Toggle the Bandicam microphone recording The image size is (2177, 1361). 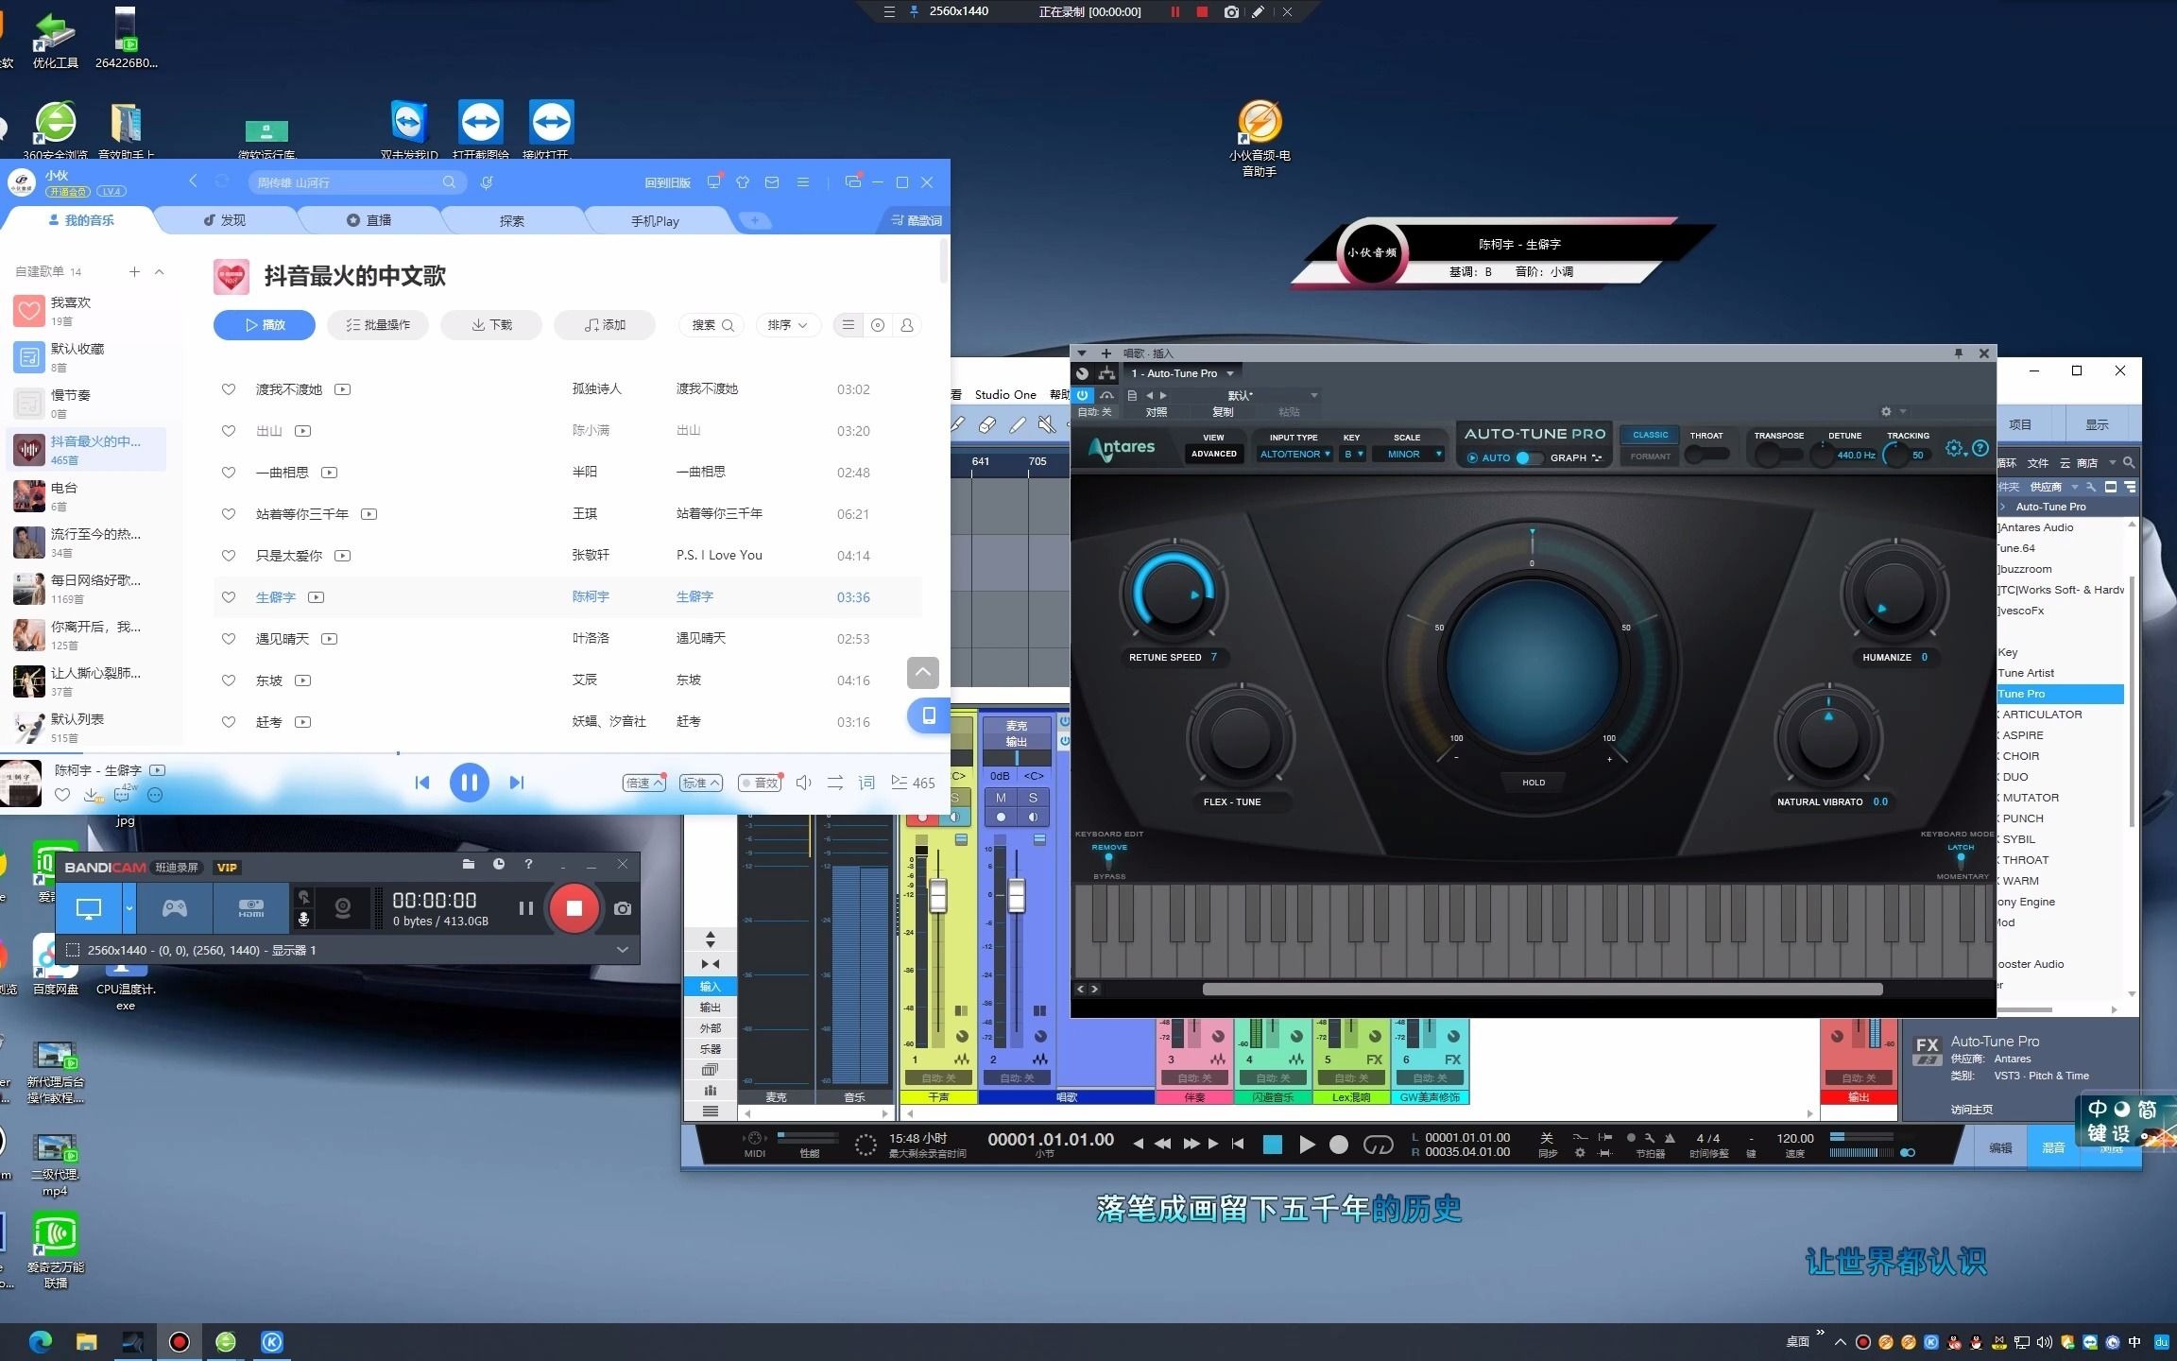tap(303, 919)
